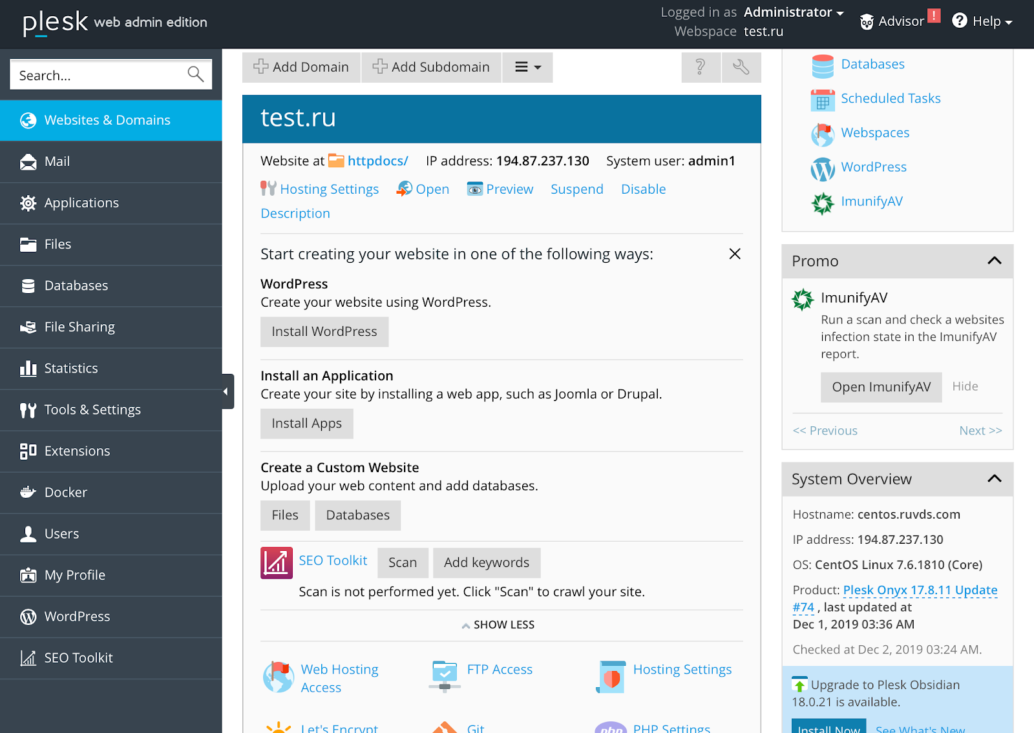Click SHOW LESS to collapse options
Screen dimensions: 1034x733
click(498, 625)
